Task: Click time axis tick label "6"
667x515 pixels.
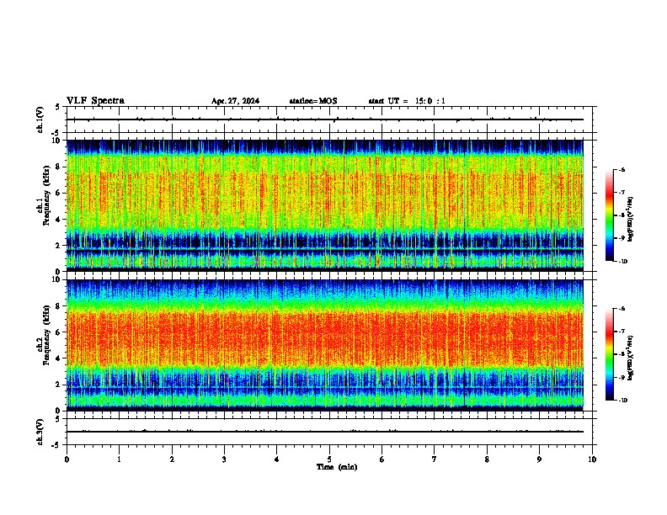Action: pos(382,459)
